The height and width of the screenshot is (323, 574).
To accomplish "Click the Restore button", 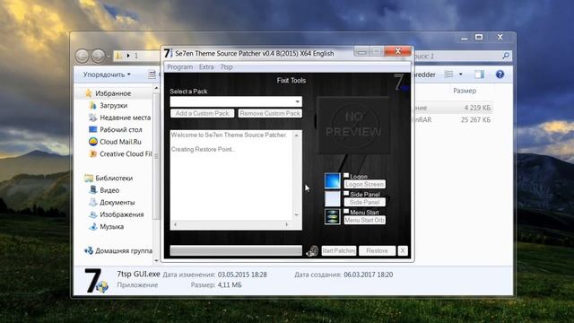I will coord(377,251).
